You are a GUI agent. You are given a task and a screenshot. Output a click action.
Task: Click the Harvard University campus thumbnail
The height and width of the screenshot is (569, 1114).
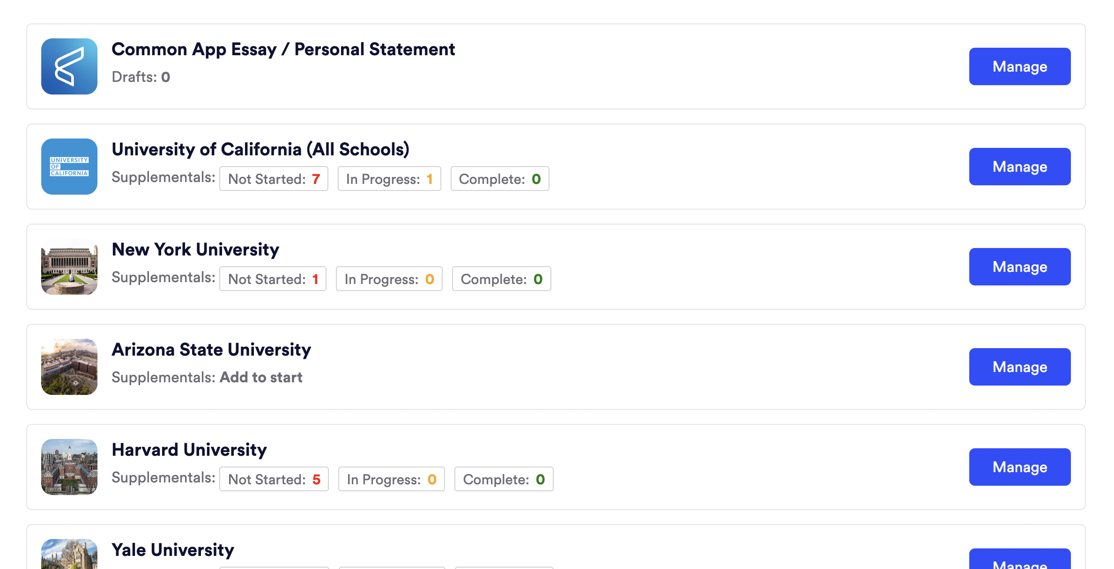tap(69, 467)
